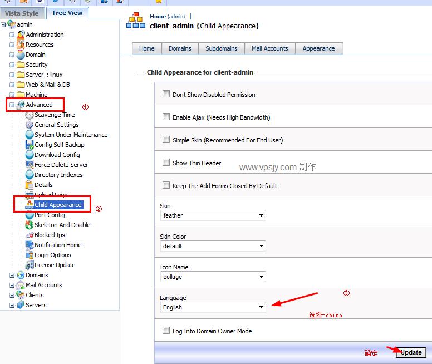Click the Scavenge Time clock icon
This screenshot has width=432, height=364.
pos(30,115)
